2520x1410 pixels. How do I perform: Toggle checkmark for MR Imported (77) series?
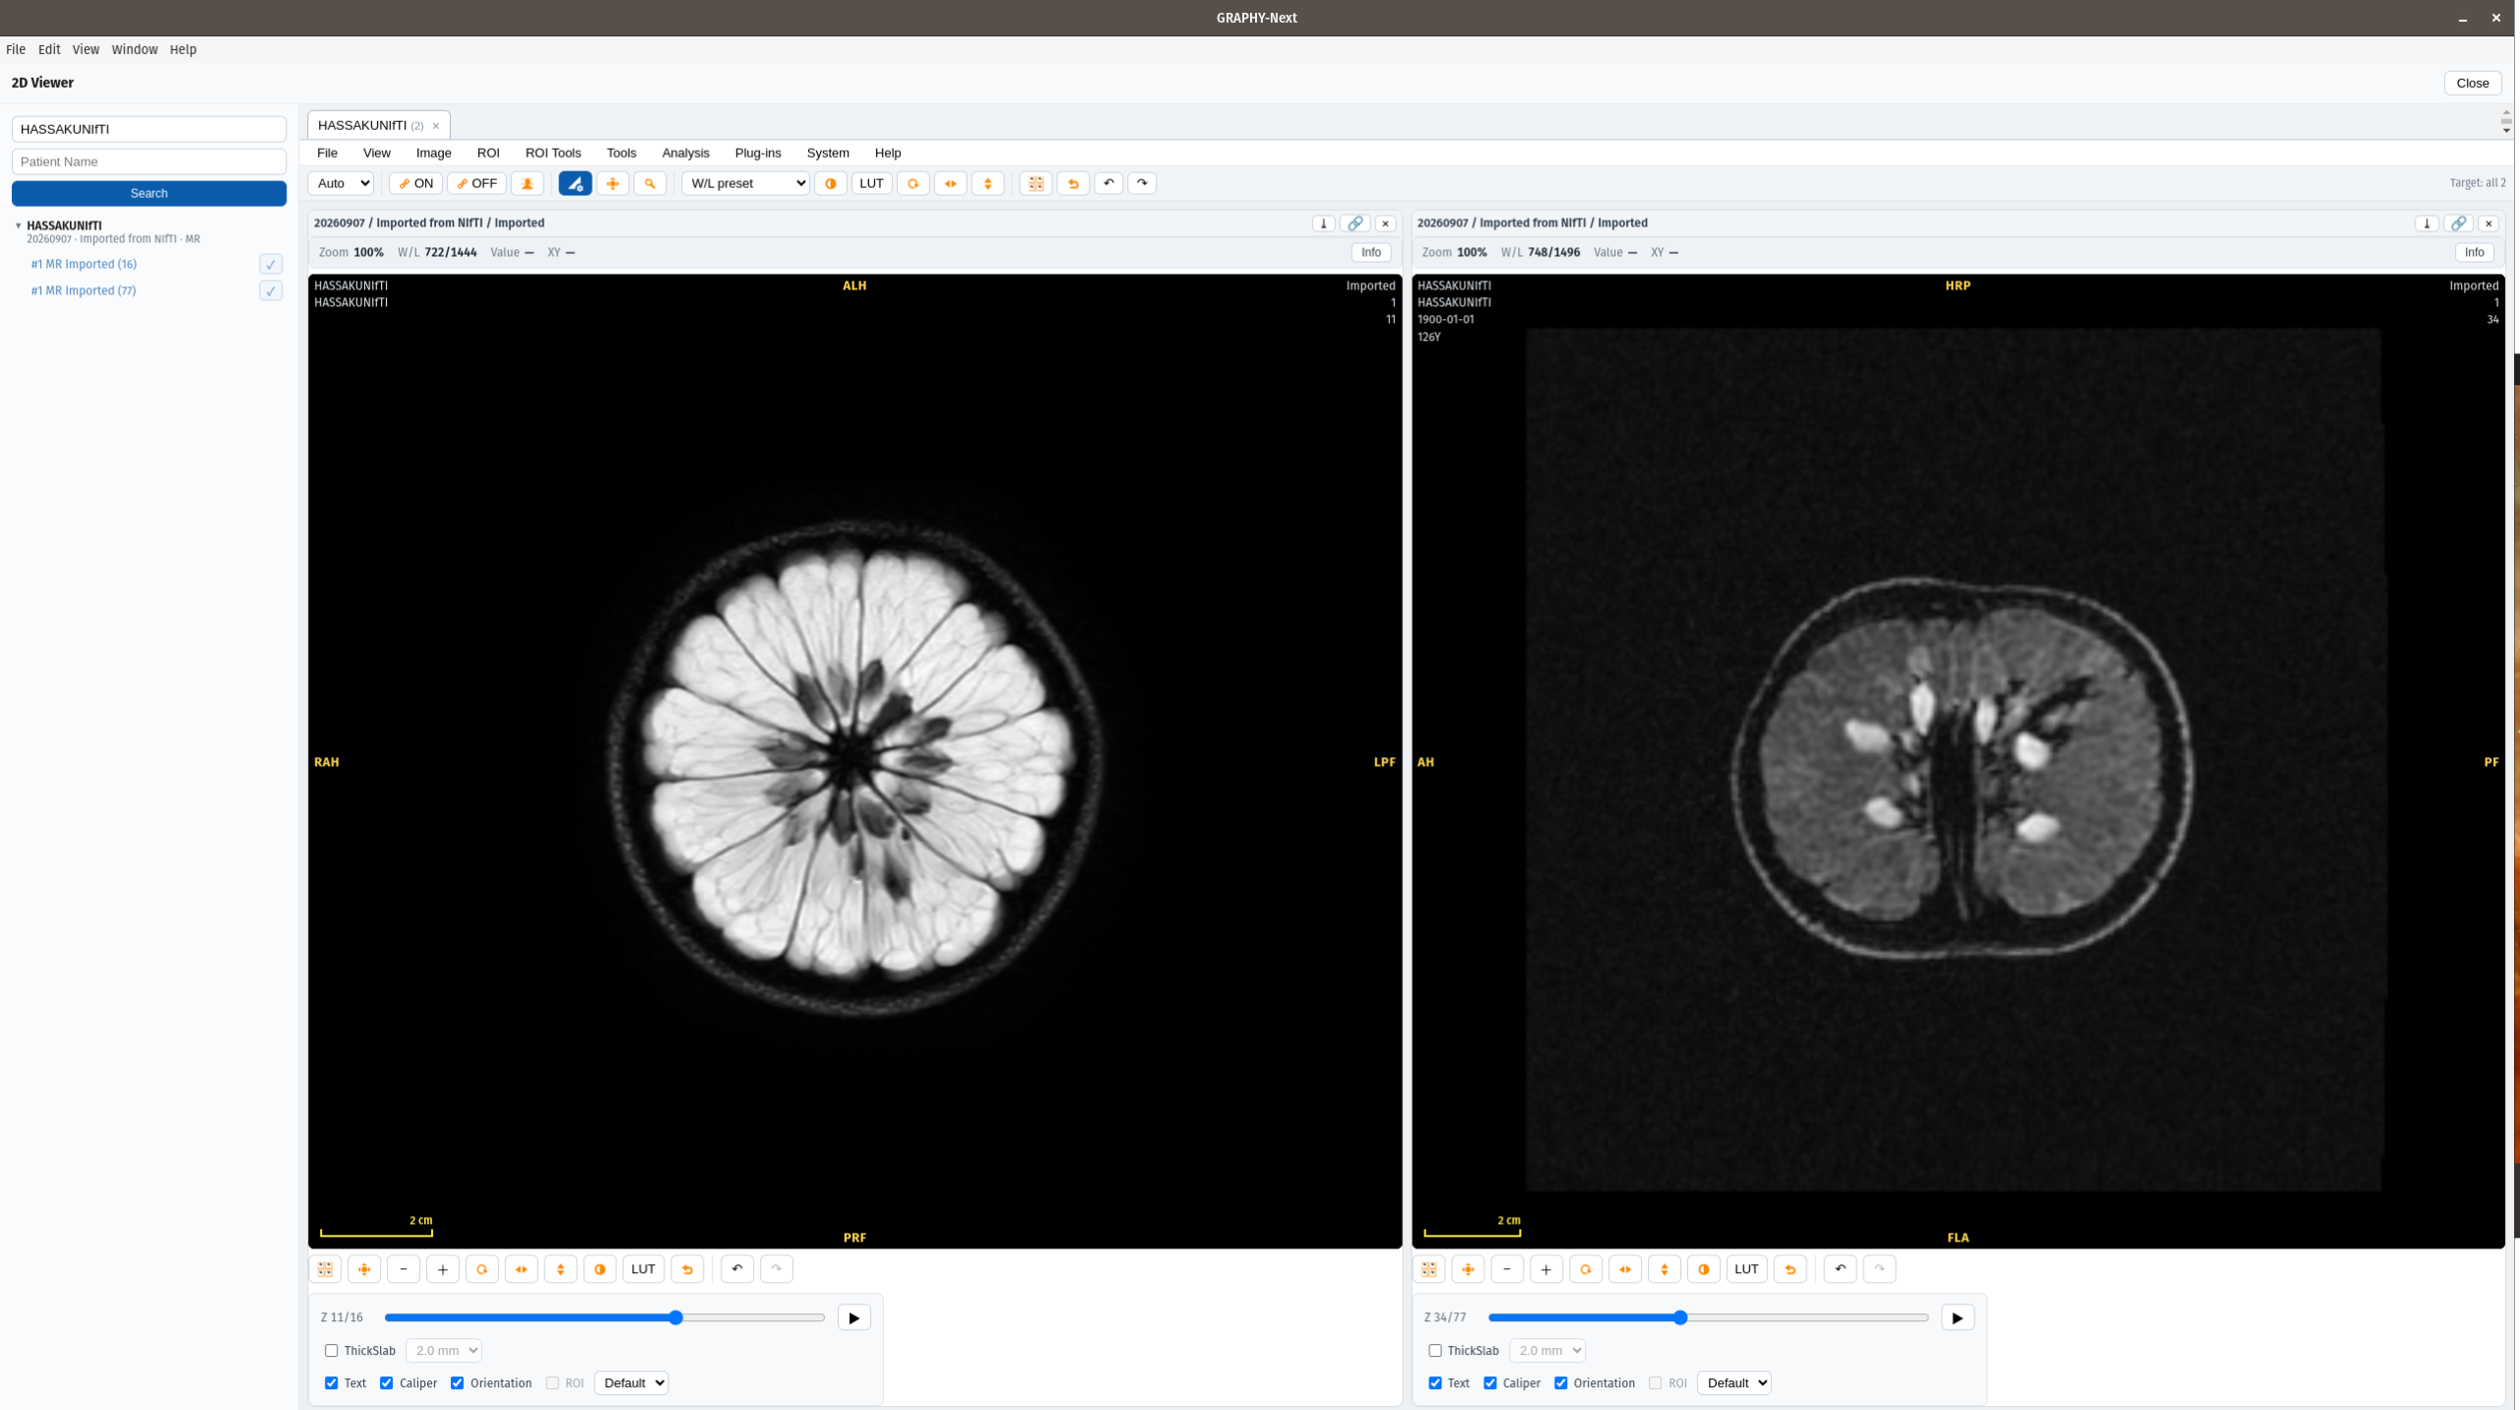pyautogui.click(x=271, y=290)
